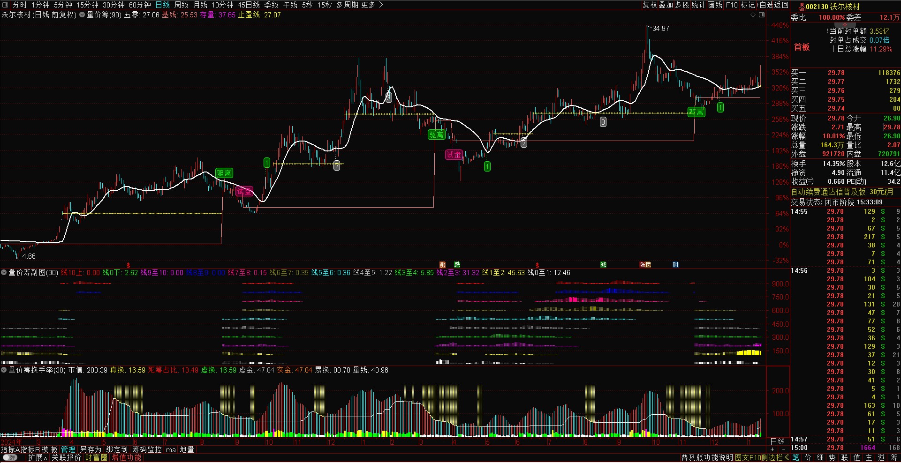Select the 指标A indicator tab
The height and width of the screenshot is (463, 901).
point(10,449)
